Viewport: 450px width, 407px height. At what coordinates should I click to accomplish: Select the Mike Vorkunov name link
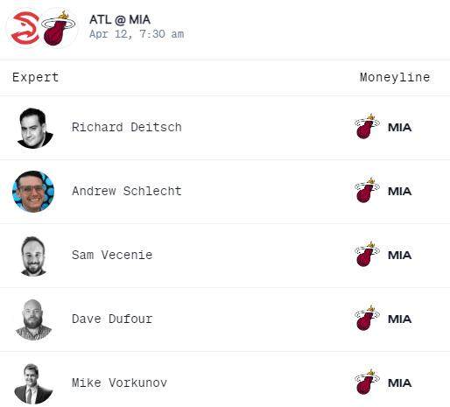[119, 382]
